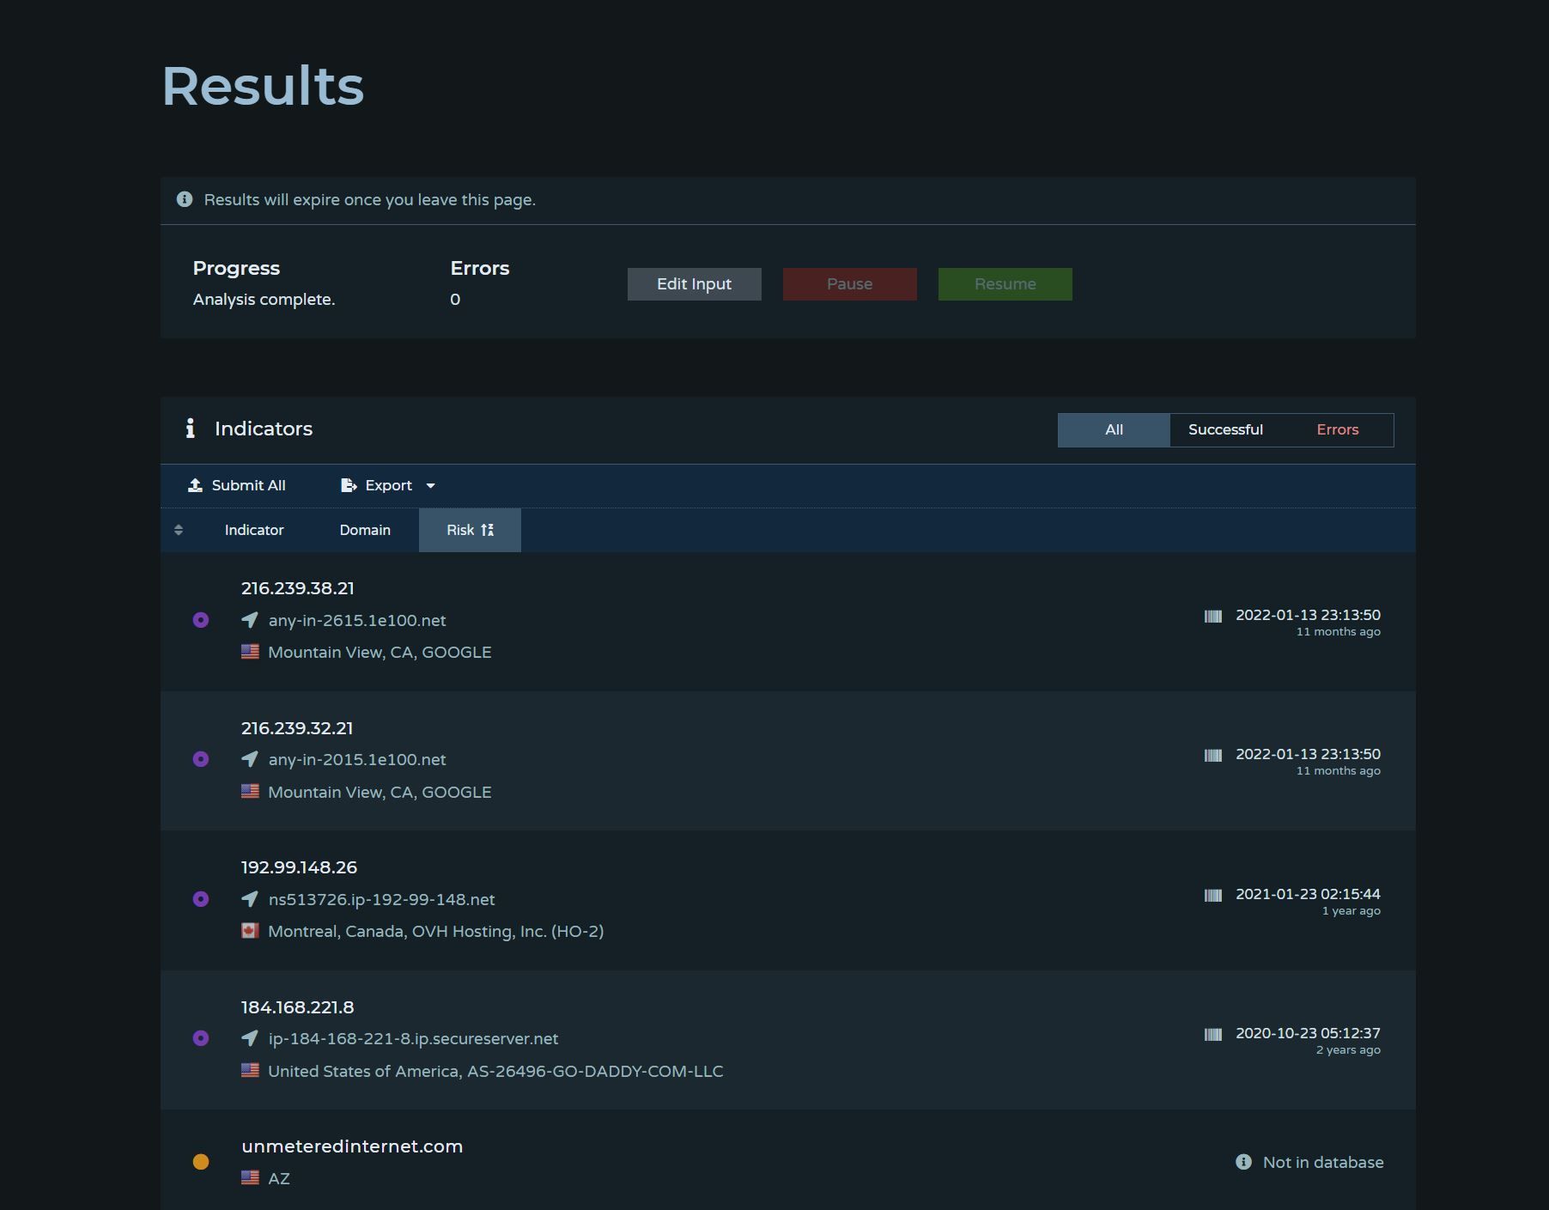This screenshot has height=1210, width=1549.
Task: Click location arrow icon beside ns513726.ip-192-99-148.net
Action: pyautogui.click(x=250, y=899)
